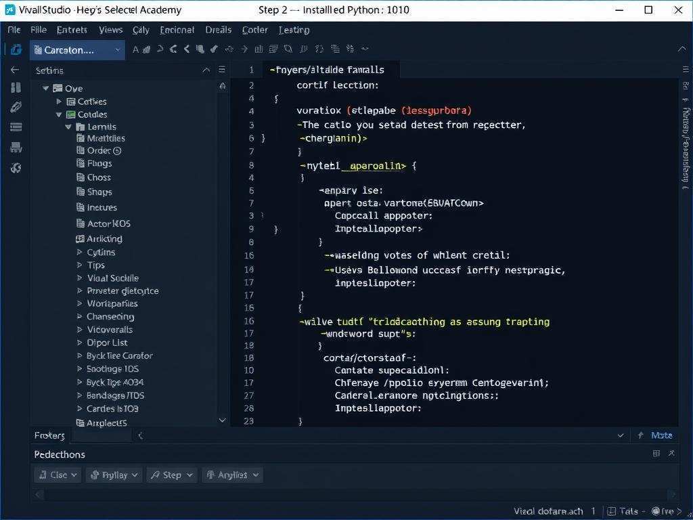Click the app logo icon left of Carcaton dropdown
The height and width of the screenshot is (520, 693).
pos(16,49)
